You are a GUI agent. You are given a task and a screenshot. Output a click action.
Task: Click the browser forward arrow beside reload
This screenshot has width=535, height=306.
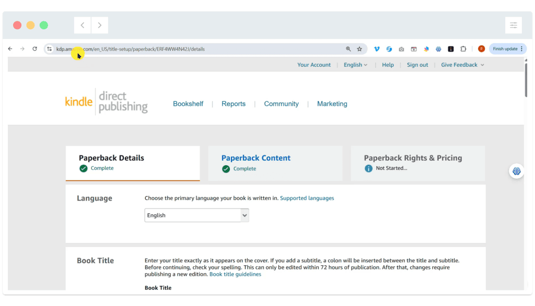point(22,49)
